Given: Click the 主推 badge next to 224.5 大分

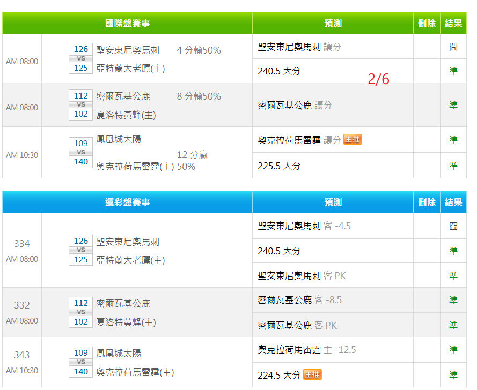Looking at the screenshot, I should 312,375.
